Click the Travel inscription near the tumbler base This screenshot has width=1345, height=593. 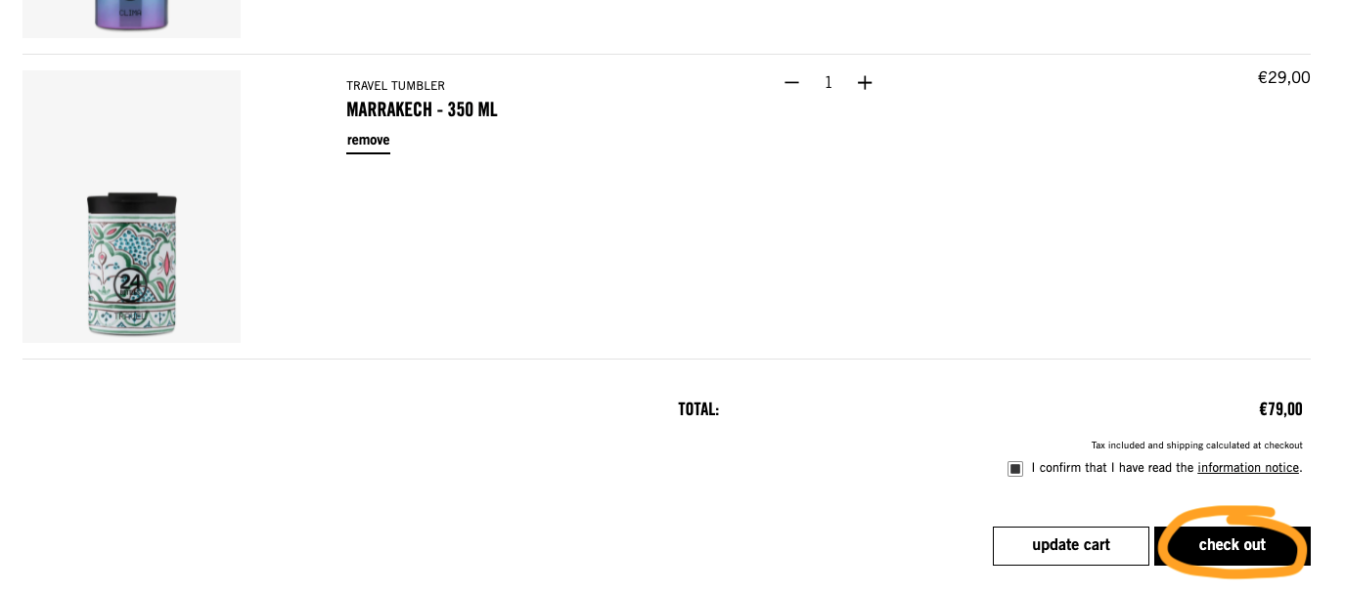130,317
